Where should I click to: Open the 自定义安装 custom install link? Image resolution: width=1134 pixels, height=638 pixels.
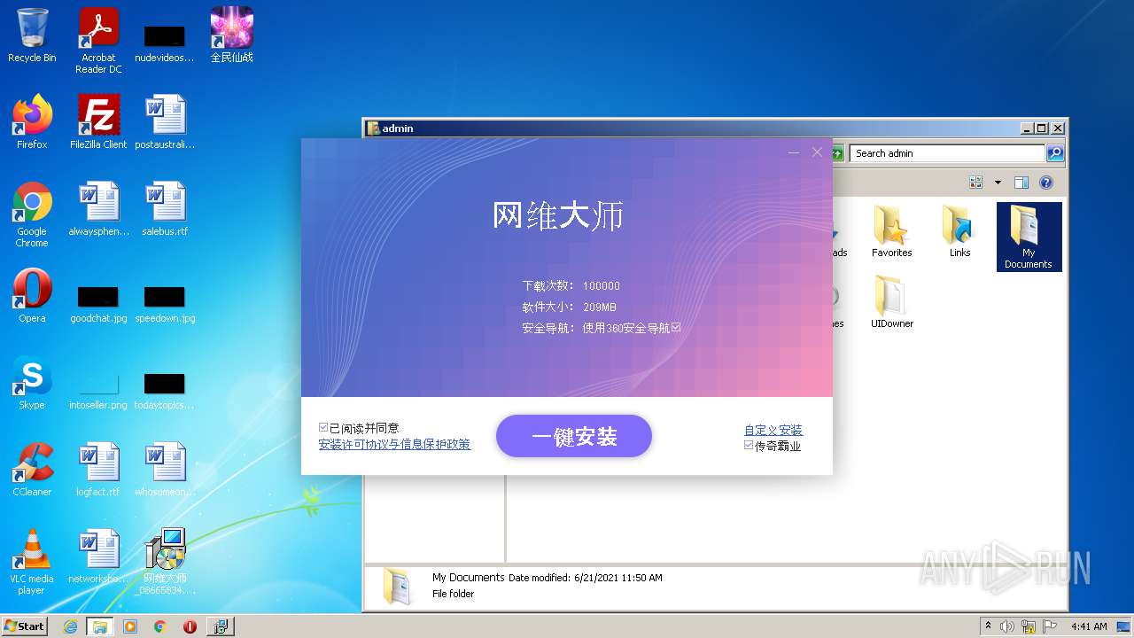coord(773,430)
